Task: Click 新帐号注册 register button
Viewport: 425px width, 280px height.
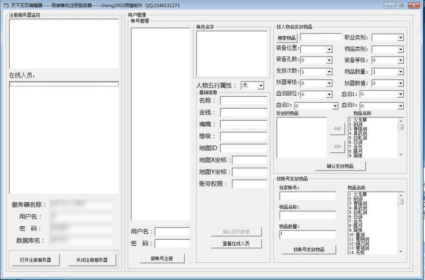Action: click(162, 258)
